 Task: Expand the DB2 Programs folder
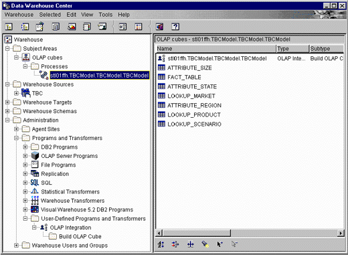(x=25, y=147)
